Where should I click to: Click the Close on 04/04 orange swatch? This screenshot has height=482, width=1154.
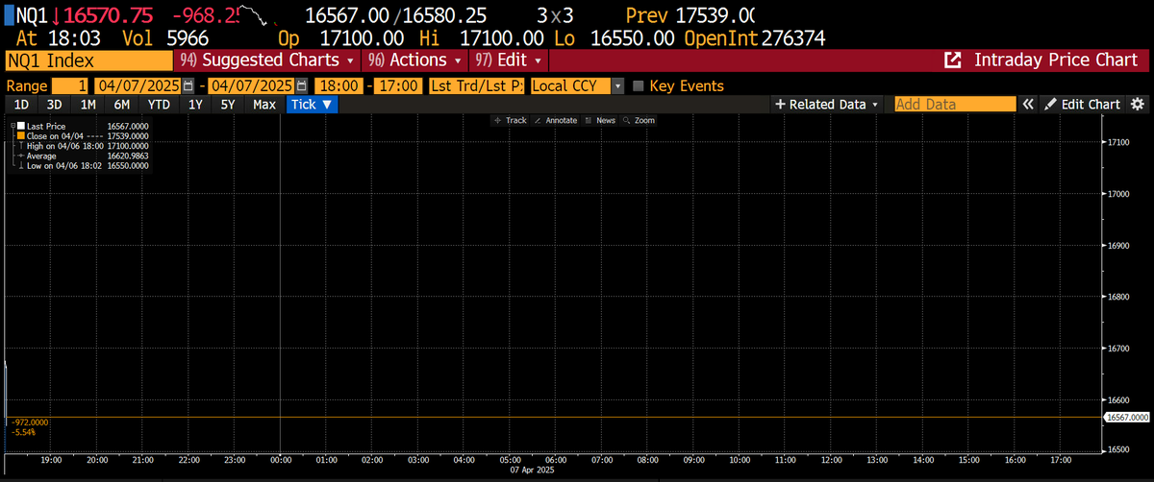tap(21, 136)
